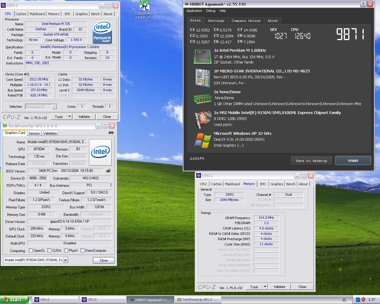The image size is (380, 304).
Task: Switch to Mainboard tab in top CPU-Z window
Action: 37,14
